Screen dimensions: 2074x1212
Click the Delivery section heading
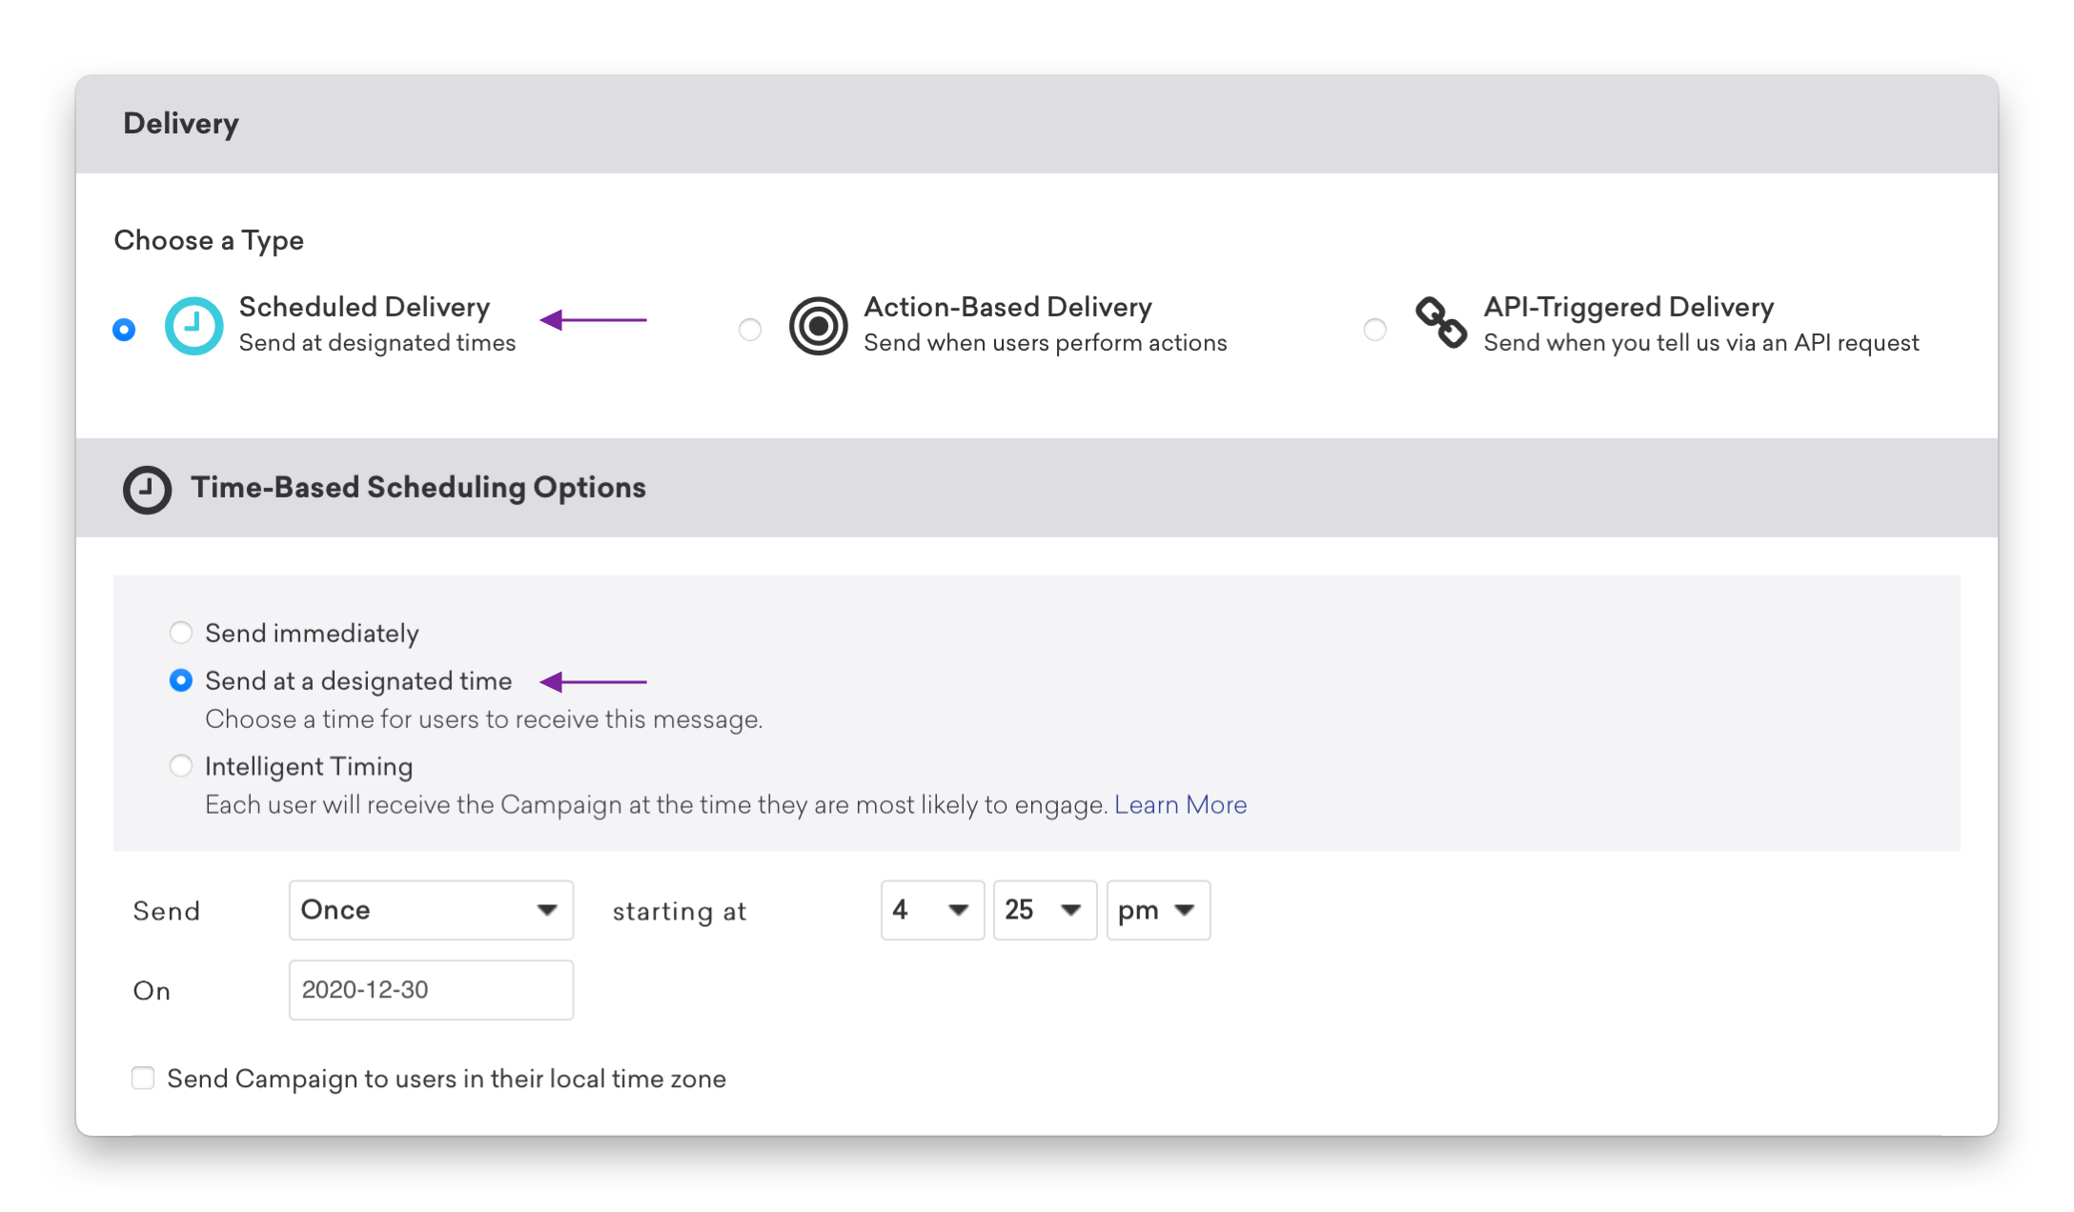click(181, 124)
